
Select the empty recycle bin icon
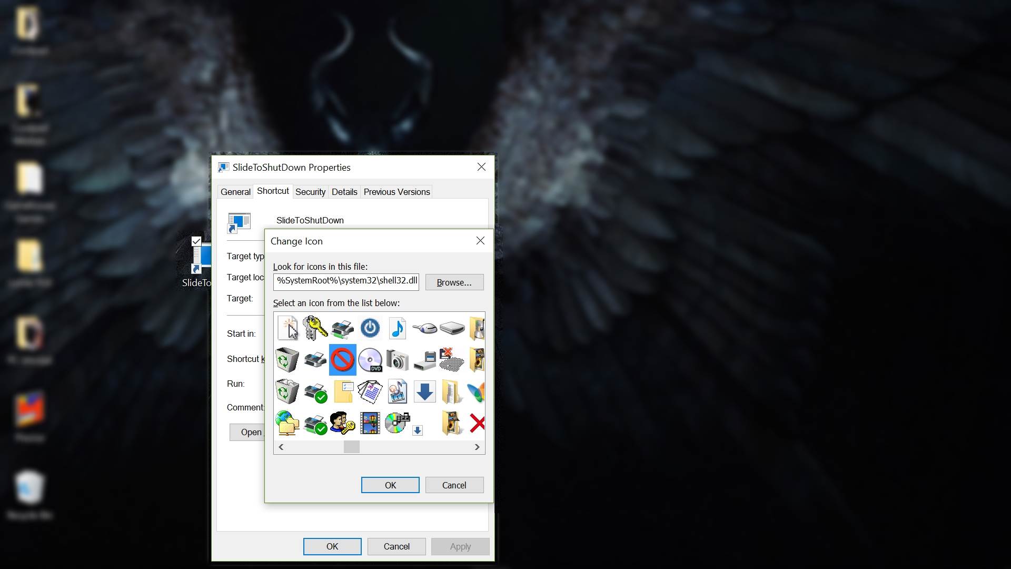point(287,360)
